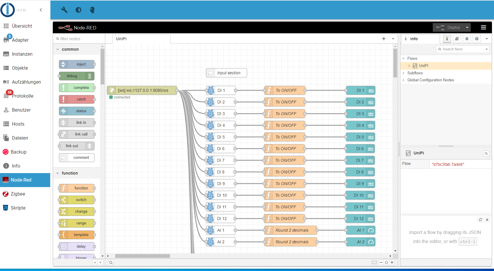Collapse the Flows tree section

point(404,58)
